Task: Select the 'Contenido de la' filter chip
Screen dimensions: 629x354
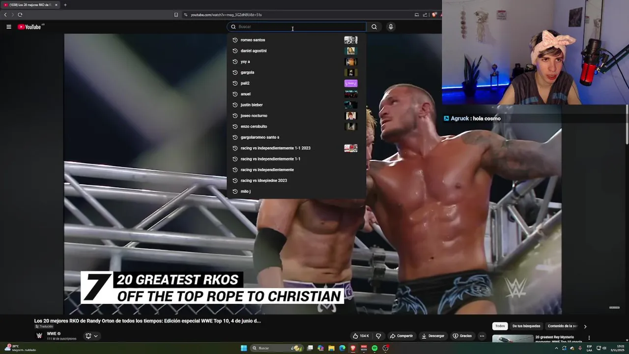Action: (562, 326)
